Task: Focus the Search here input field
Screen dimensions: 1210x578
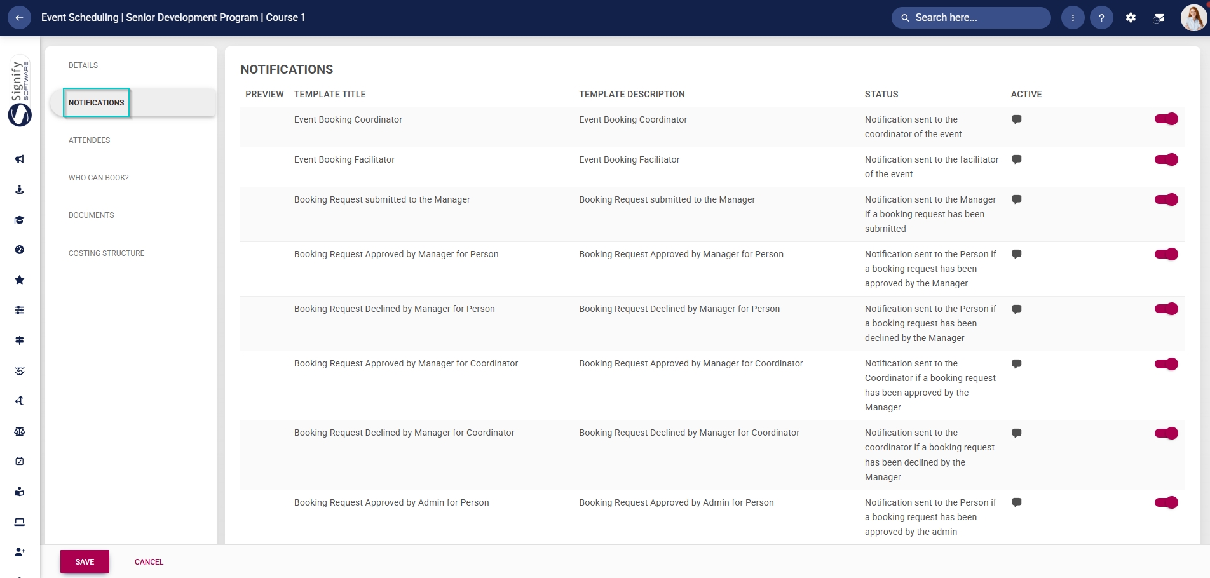Action: point(971,18)
